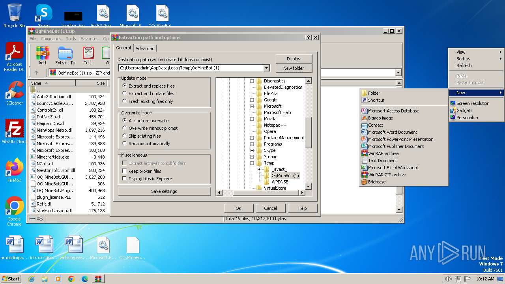The height and width of the screenshot is (284, 505).
Task: Expand Mozilla folder in tree
Action: [252, 119]
